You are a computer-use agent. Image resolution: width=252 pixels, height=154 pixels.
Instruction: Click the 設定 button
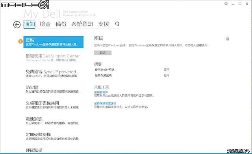103,53
